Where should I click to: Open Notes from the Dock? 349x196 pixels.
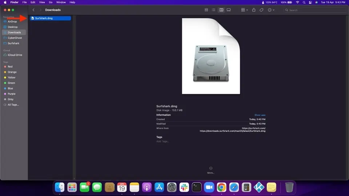point(135,187)
